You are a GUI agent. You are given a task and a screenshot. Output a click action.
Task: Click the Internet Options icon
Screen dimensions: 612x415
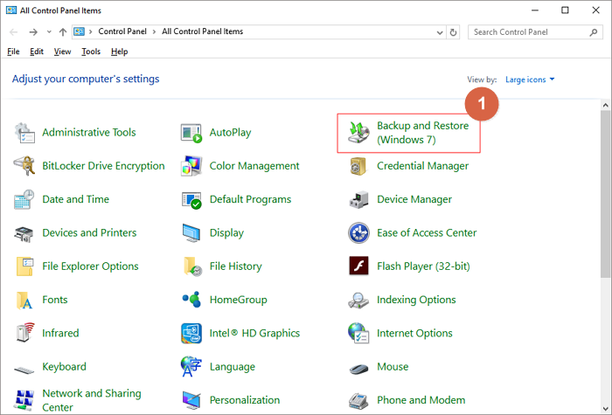359,333
